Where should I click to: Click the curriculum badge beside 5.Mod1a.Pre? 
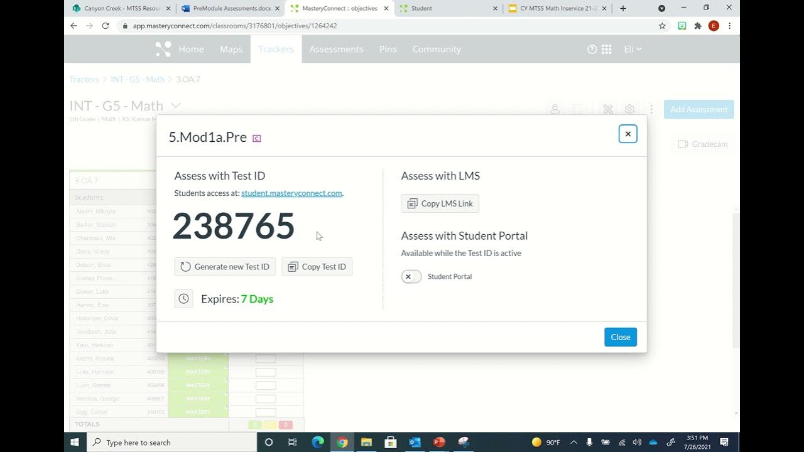(256, 138)
